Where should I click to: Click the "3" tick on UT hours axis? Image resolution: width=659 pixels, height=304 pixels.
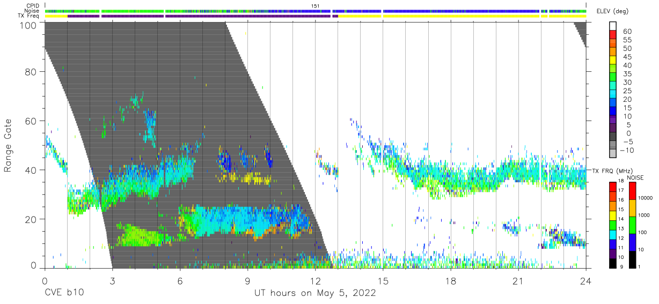[112, 281]
